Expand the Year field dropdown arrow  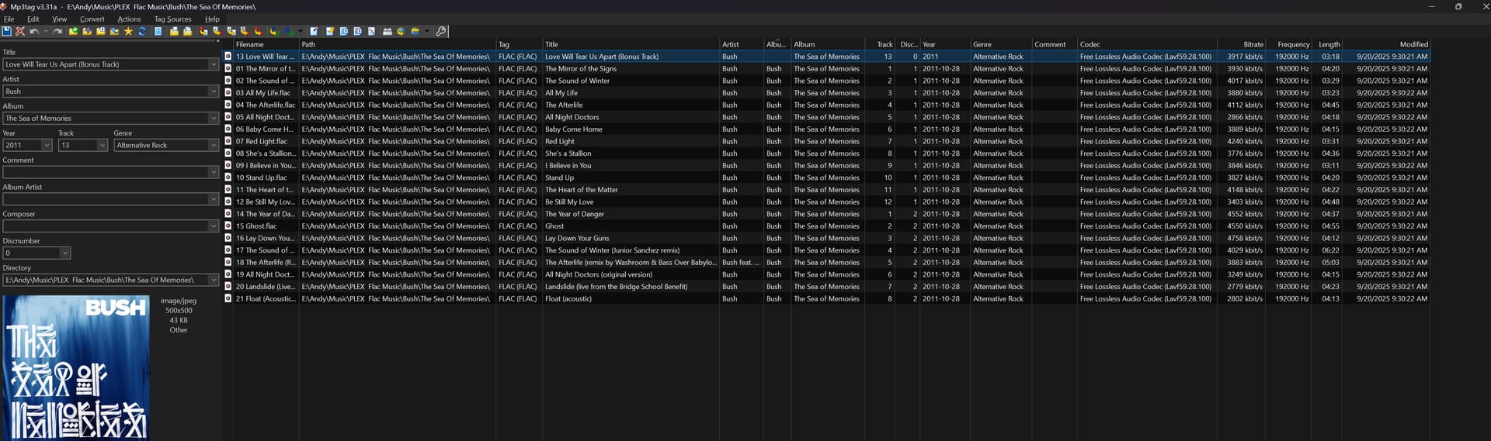click(x=47, y=145)
